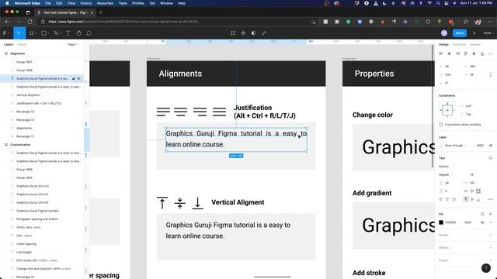Viewport: 497px width, 279px height.
Task: Click the text styles icon in Text section
Action: click(x=490, y=158)
